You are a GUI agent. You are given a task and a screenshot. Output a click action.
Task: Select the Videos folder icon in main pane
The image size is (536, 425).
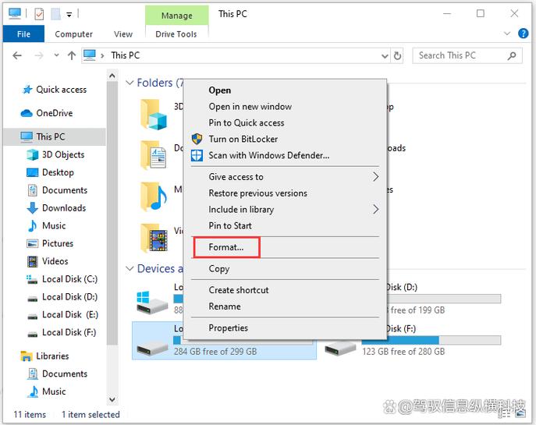coord(154,238)
